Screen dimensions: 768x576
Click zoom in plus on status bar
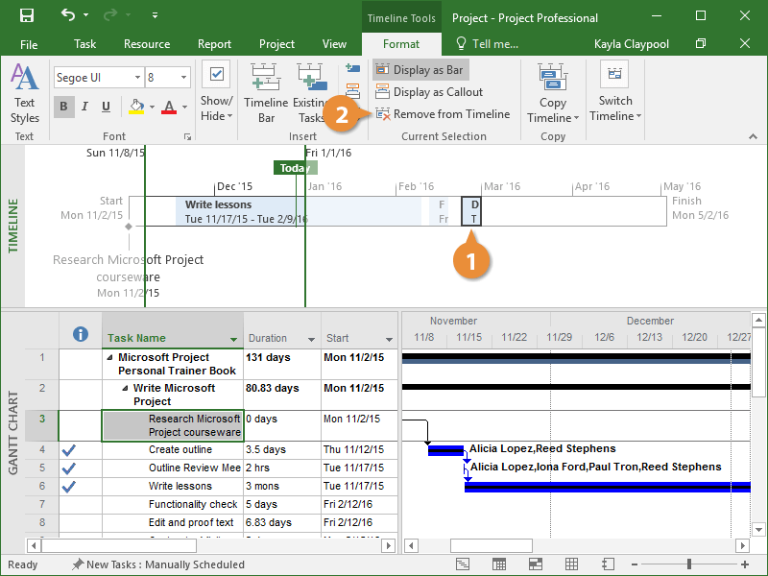point(743,564)
